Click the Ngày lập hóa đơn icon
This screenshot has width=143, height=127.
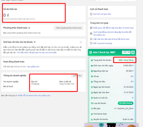[x=92, y=93]
